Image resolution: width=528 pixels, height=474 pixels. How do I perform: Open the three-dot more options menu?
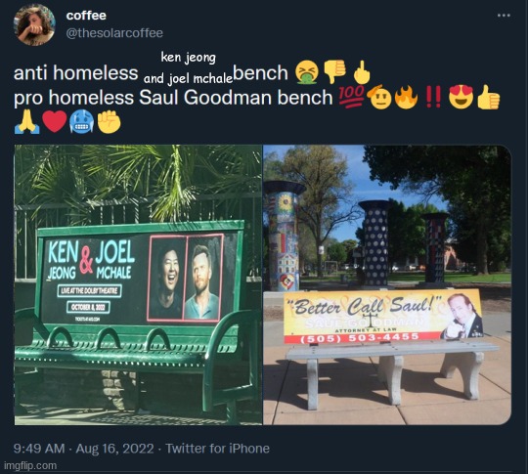(504, 16)
